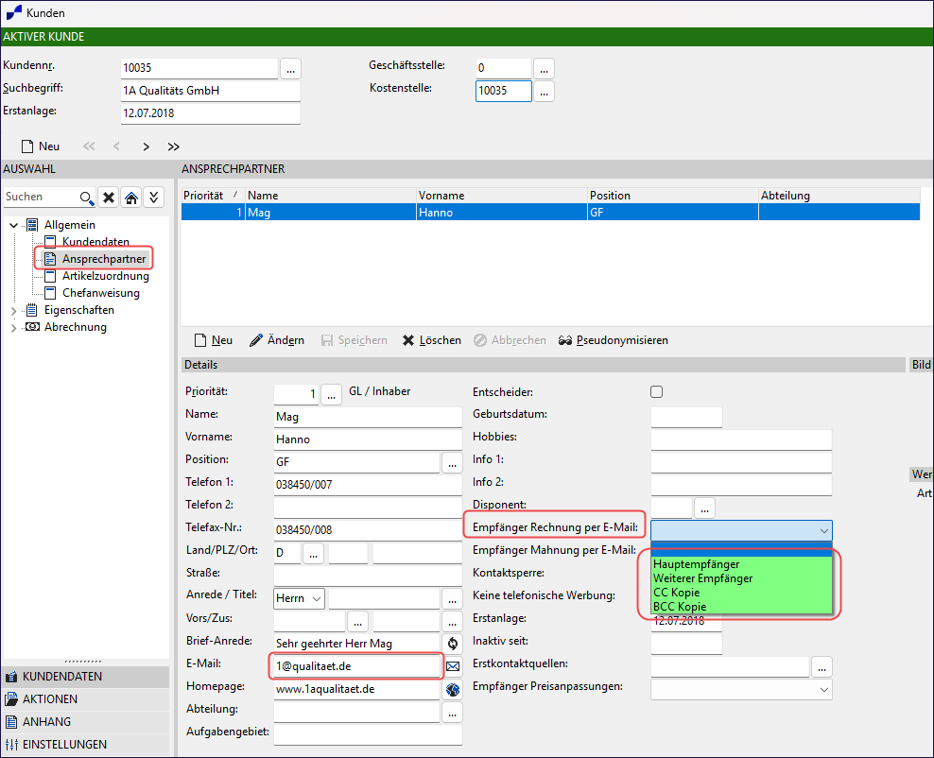Choose BCC Kopie from the dropdown list
The height and width of the screenshot is (758, 934).
point(741,607)
